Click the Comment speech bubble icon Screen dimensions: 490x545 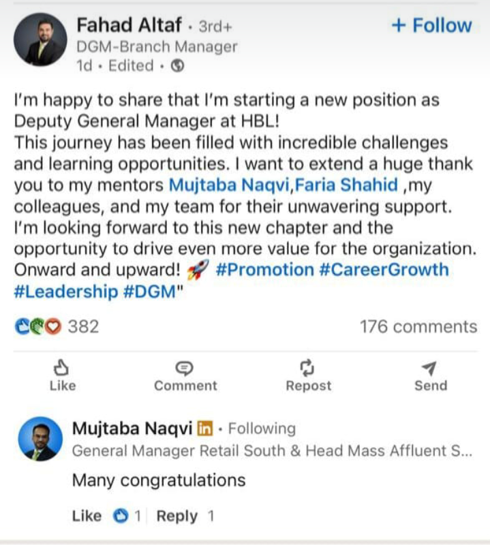point(185,369)
